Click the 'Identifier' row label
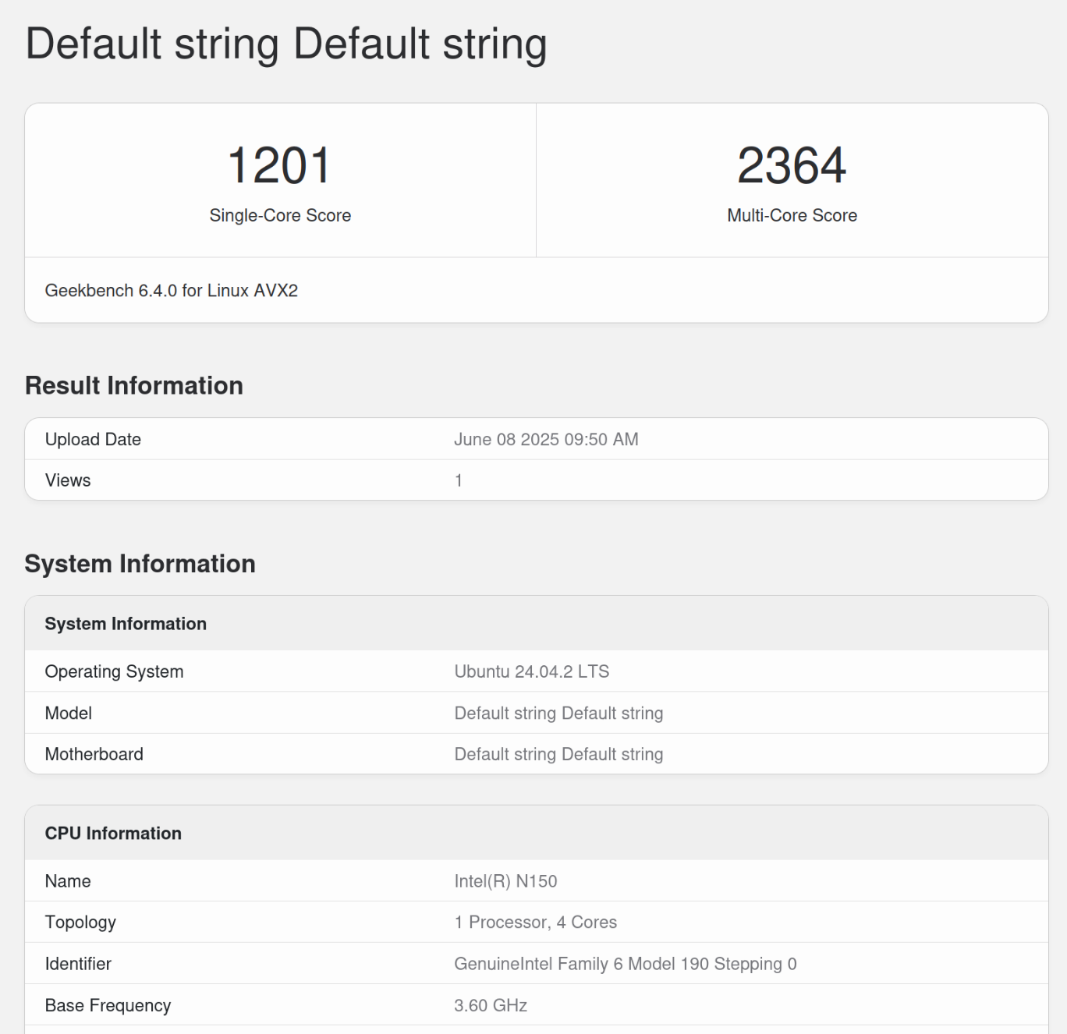1067x1034 pixels. tap(78, 964)
